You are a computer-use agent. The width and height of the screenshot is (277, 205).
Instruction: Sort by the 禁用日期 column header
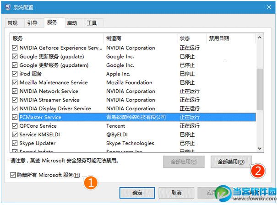[231, 38]
